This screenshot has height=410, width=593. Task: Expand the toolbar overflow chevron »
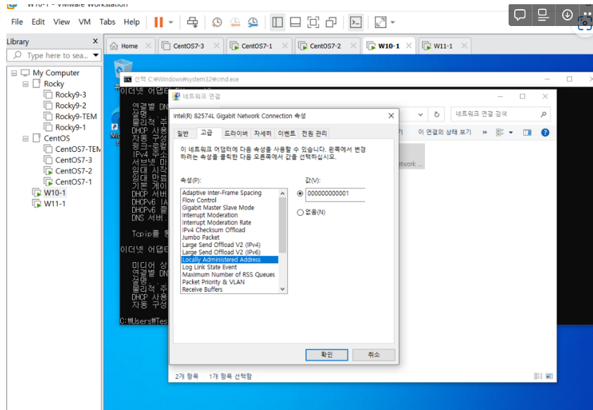click(485, 132)
